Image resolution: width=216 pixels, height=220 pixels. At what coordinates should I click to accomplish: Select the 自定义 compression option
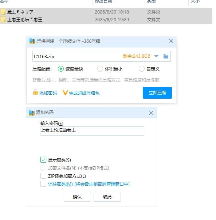142,69
